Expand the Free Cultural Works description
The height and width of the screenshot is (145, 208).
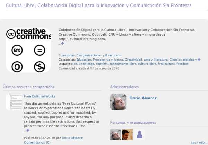(x=28, y=130)
